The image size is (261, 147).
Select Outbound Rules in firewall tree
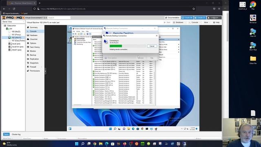pyautogui.click(x=81, y=40)
